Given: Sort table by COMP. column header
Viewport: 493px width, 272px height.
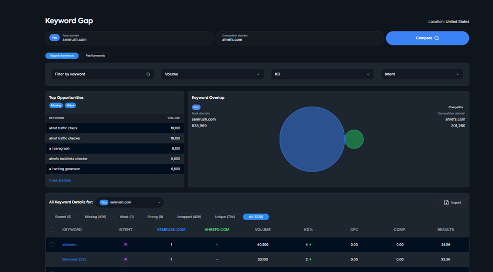Looking at the screenshot, I should click(x=400, y=230).
